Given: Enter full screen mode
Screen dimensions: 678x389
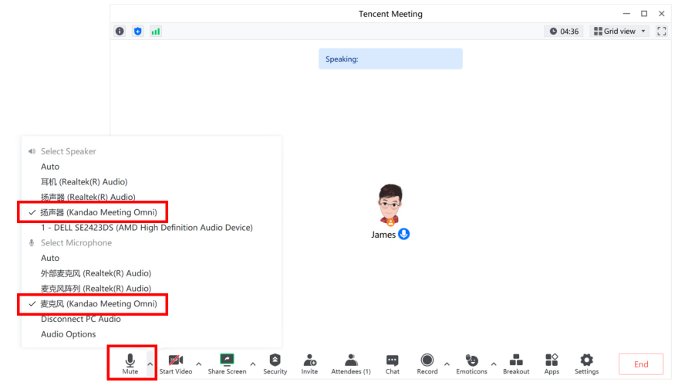Looking at the screenshot, I should 662,31.
